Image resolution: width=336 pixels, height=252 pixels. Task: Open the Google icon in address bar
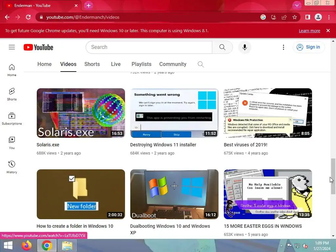point(263,17)
